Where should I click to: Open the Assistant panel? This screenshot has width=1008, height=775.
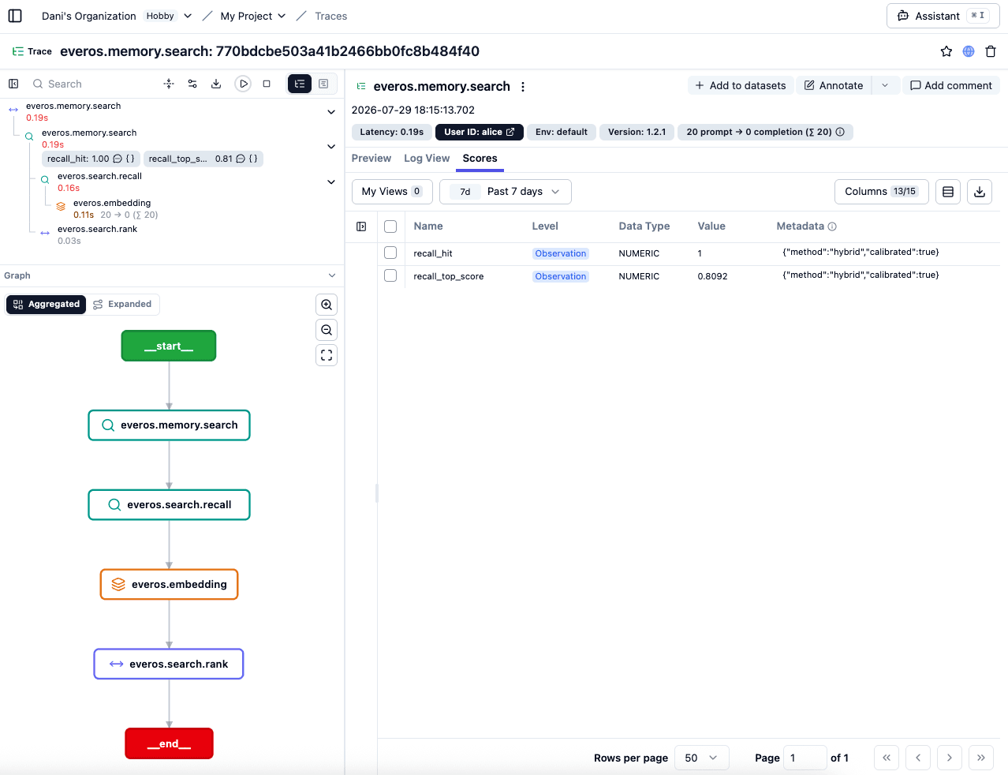click(943, 16)
